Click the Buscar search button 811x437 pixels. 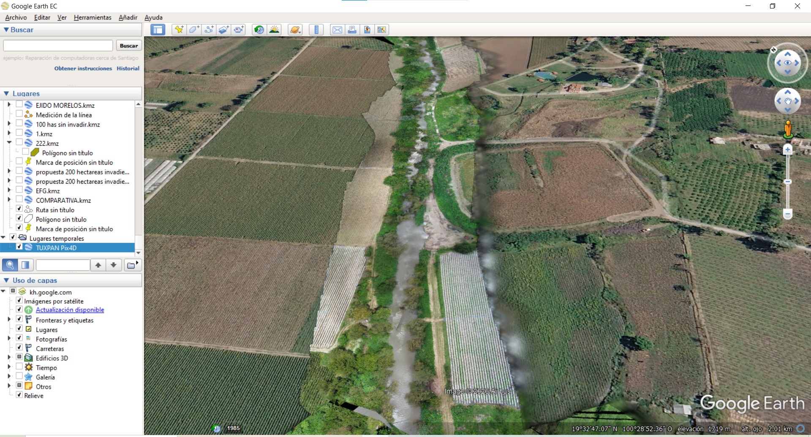(129, 46)
